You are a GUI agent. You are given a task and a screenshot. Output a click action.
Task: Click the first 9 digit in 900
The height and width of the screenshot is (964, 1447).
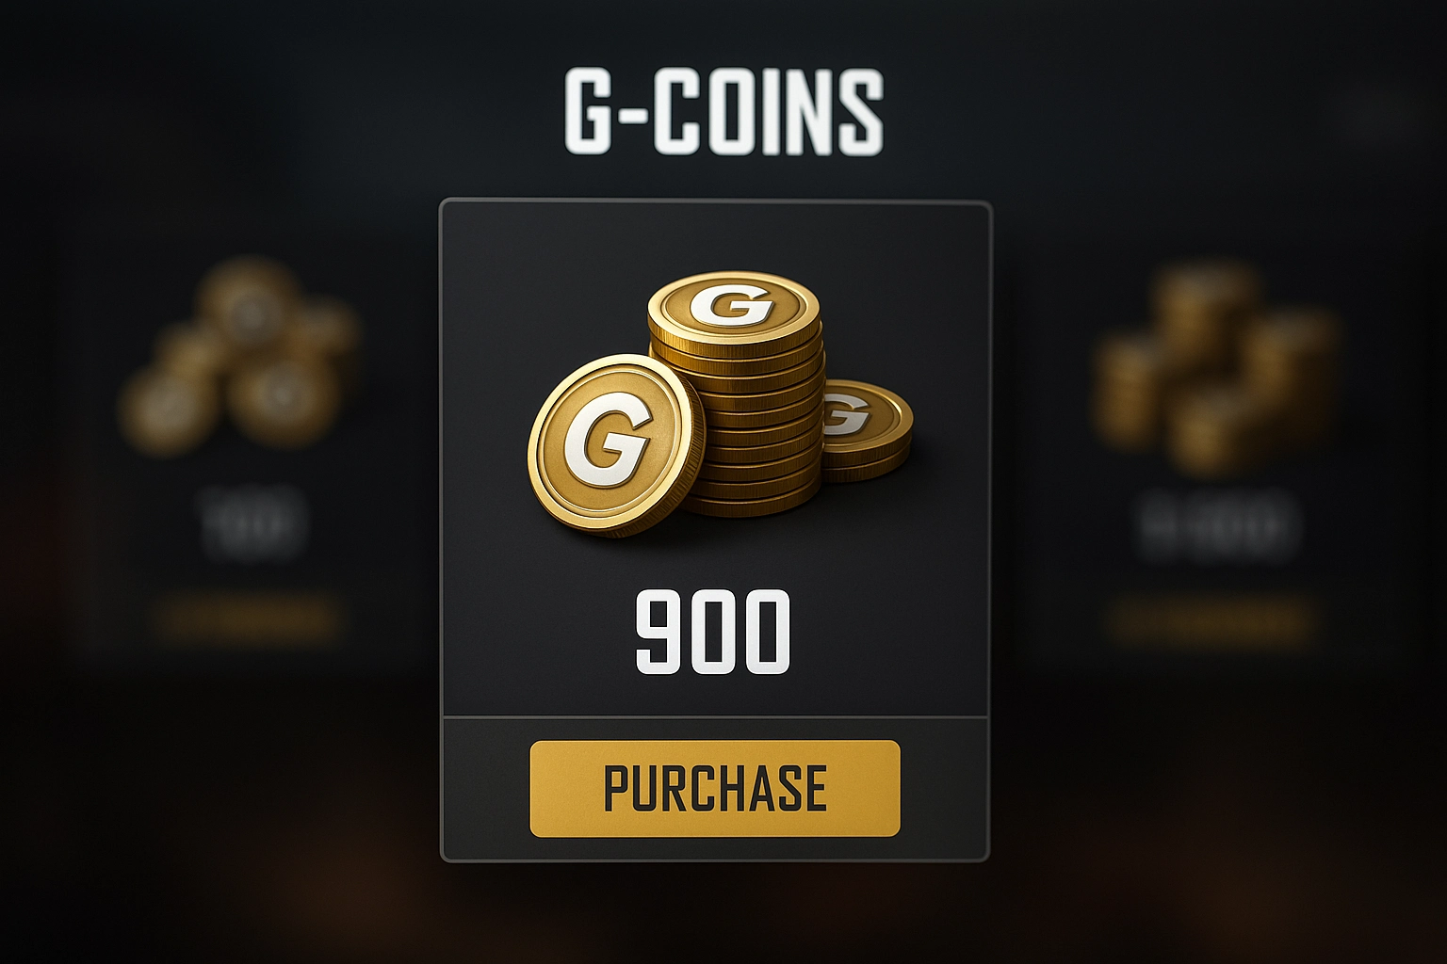[x=659, y=633]
